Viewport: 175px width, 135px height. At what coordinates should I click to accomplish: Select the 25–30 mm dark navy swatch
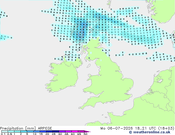pos(56,131)
